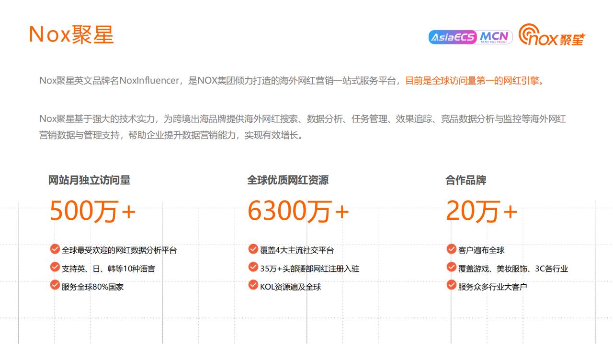Click the figure 6300万+
Image resolution: width=613 pixels, height=344 pixels.
298,211
